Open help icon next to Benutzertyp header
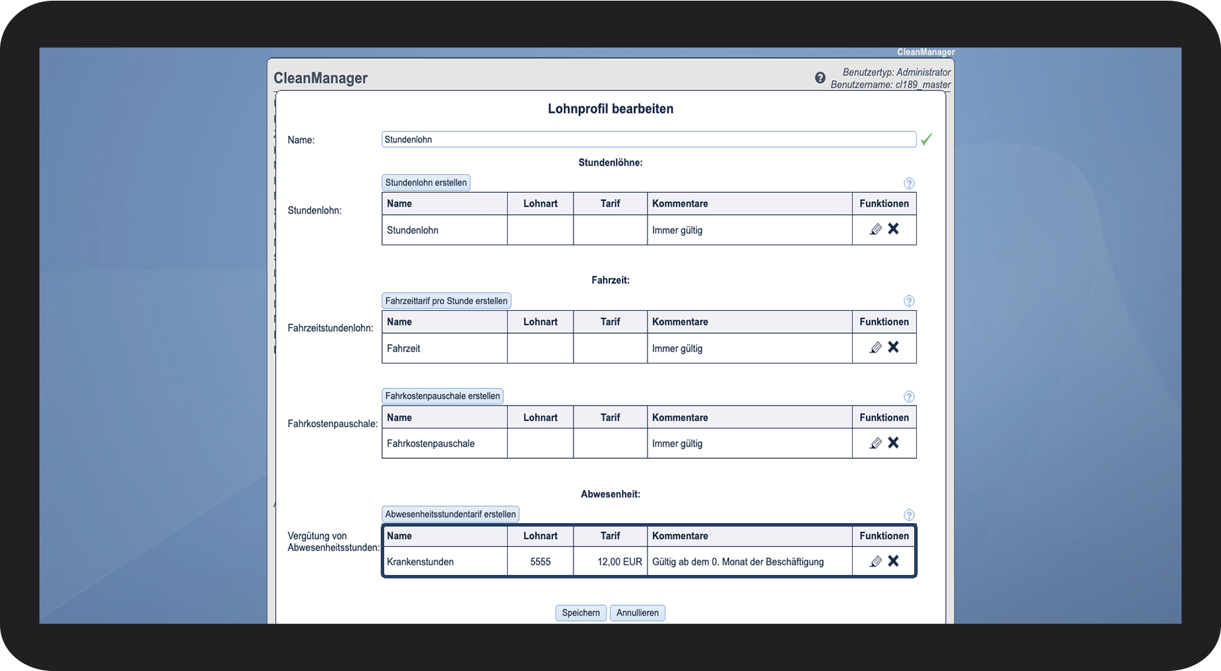1221x671 pixels. 820,78
